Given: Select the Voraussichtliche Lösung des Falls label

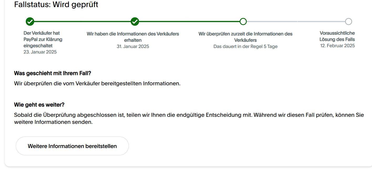Looking at the screenshot, I should (337, 36).
